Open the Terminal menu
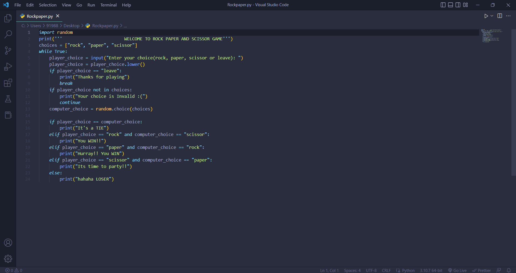 [x=108, y=5]
